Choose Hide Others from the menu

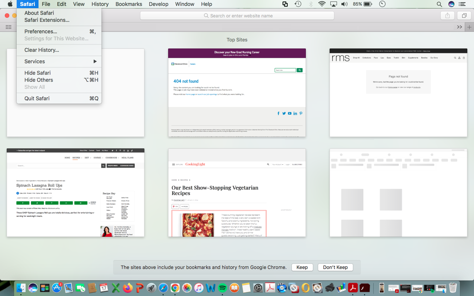click(x=59, y=80)
